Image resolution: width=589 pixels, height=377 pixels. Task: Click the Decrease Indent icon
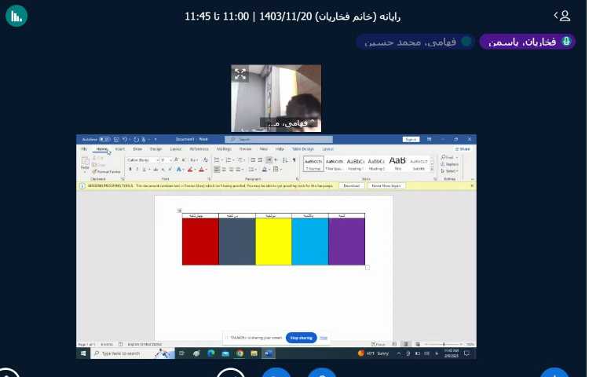click(253, 160)
